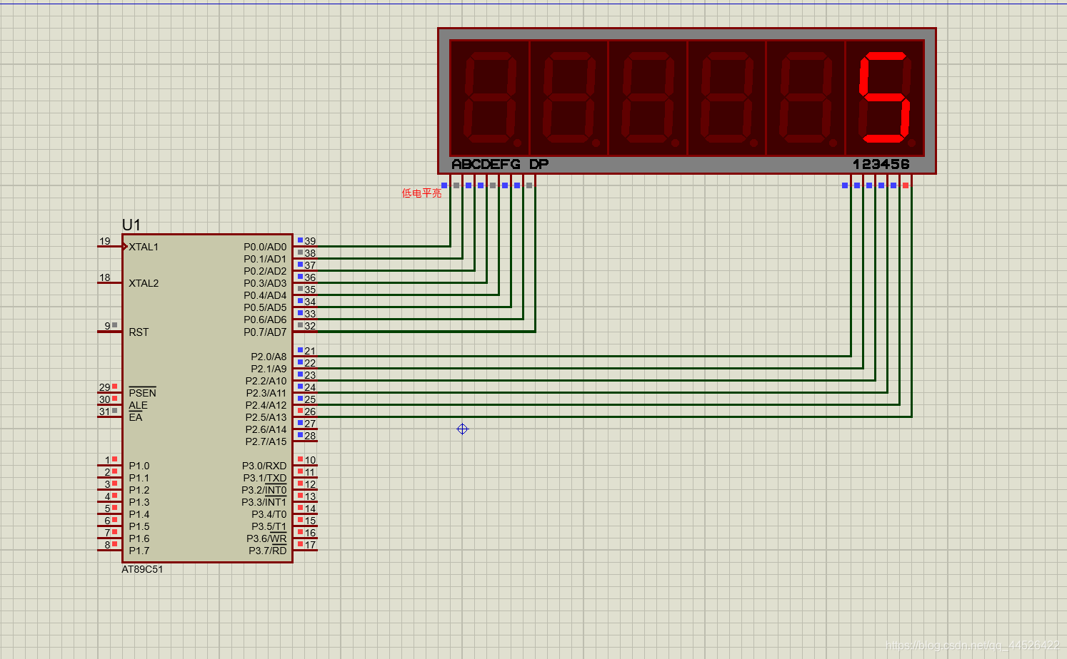Select the wire leaving pin 21 P2.0/A8
This screenshot has width=1067, height=659.
[583, 356]
